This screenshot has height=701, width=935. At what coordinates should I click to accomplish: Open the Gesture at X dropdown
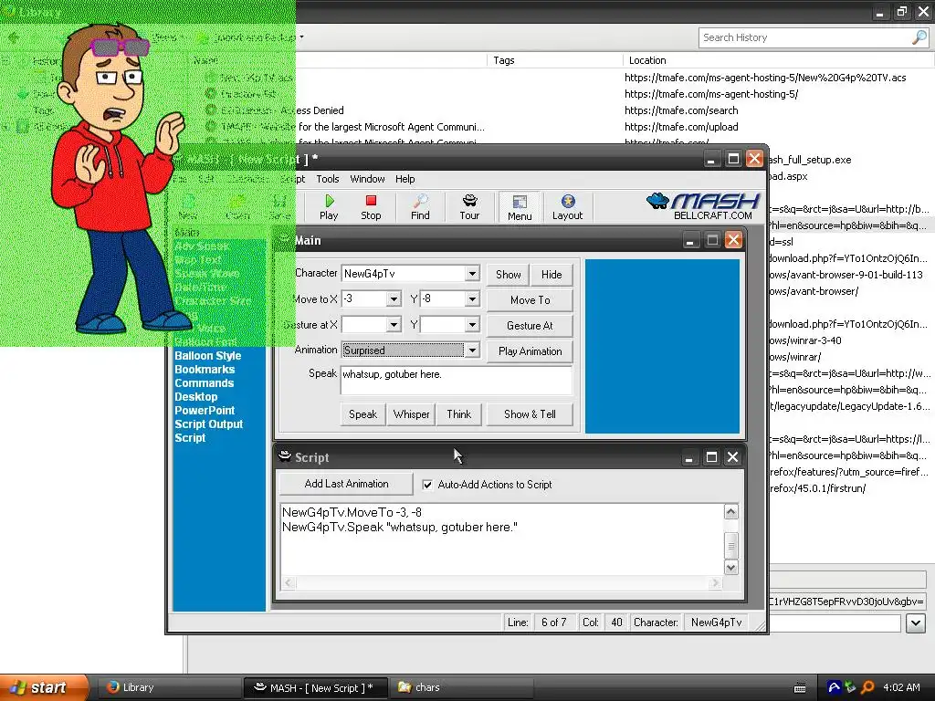[x=394, y=325]
